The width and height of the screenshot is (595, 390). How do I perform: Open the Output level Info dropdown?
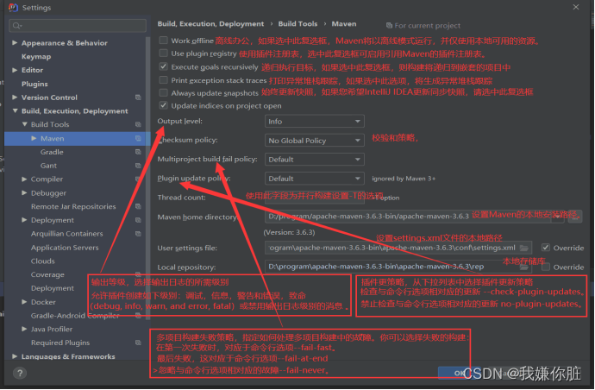(x=314, y=121)
